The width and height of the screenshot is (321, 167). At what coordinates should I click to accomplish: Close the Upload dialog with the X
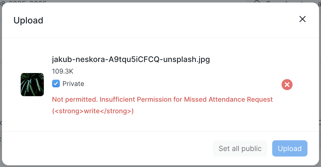(x=303, y=19)
